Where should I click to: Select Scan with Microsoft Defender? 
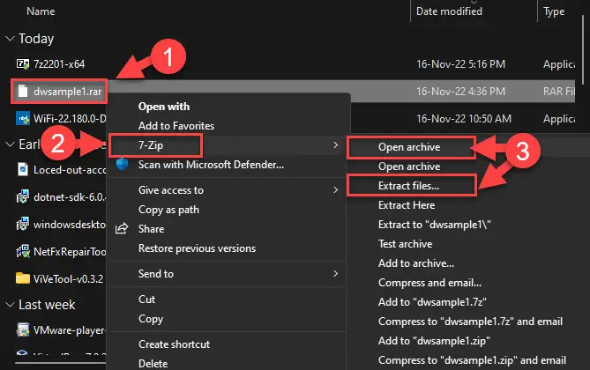[211, 165]
